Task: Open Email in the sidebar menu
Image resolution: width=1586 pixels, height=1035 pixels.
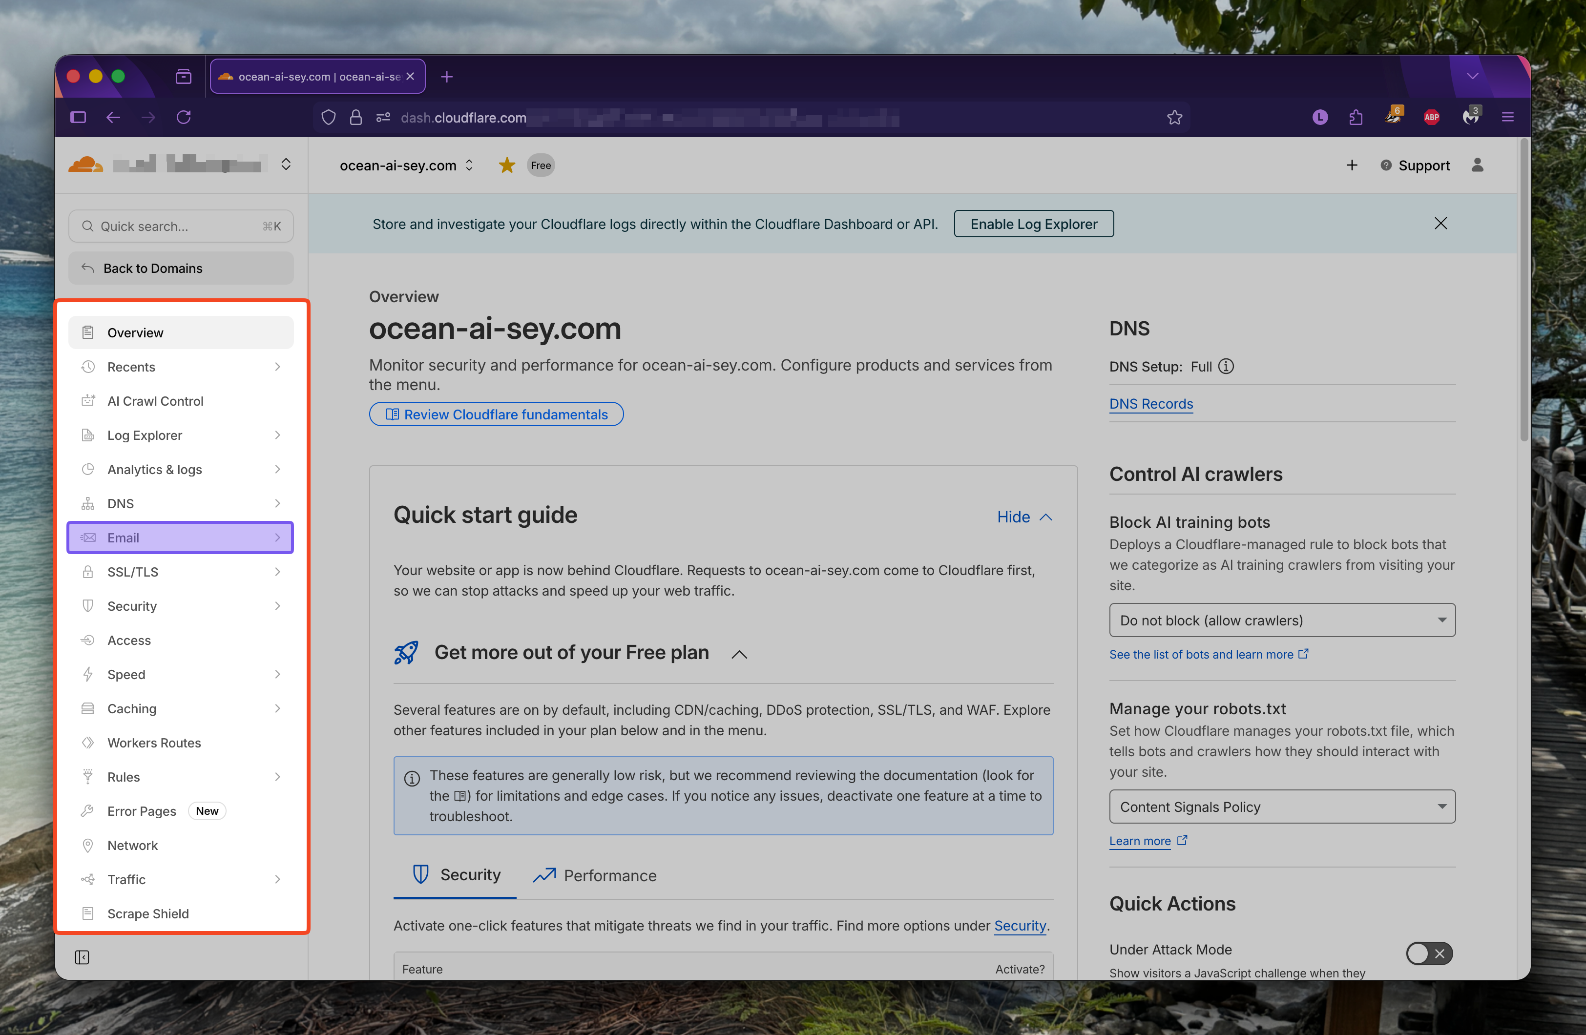Action: coord(180,538)
